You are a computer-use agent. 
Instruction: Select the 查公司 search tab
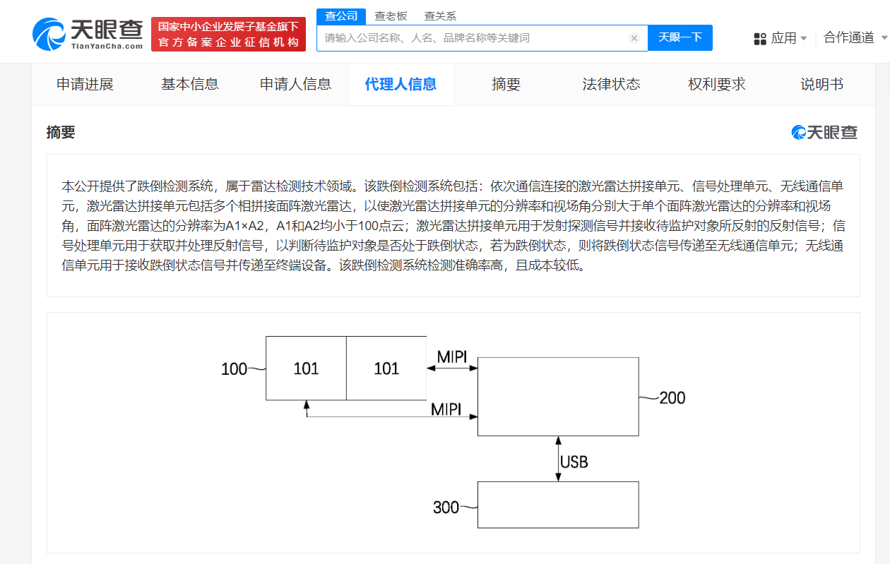pos(340,16)
